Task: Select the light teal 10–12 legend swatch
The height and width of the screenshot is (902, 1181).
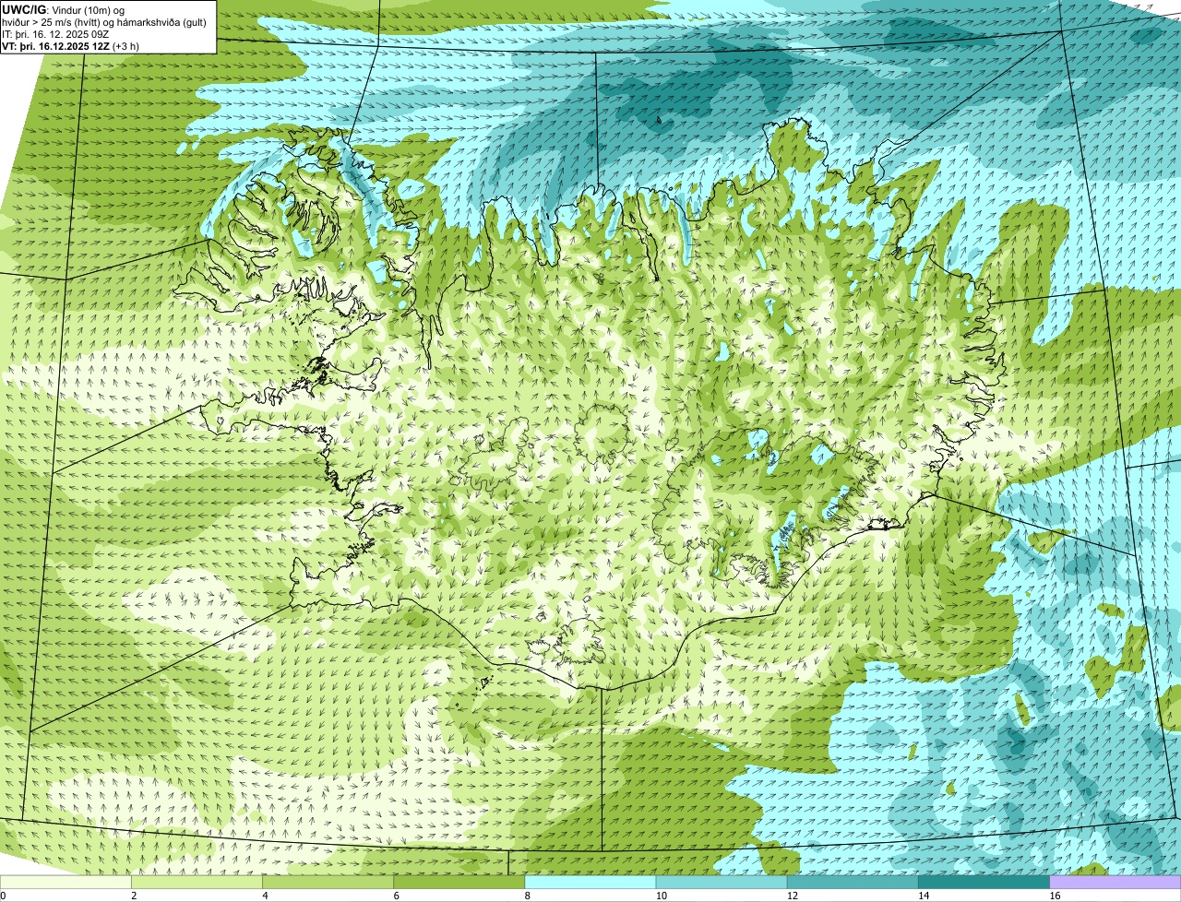Action: tap(722, 883)
